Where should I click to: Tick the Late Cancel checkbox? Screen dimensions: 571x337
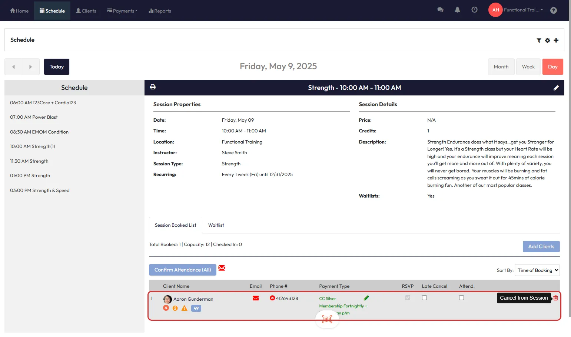coord(424,298)
